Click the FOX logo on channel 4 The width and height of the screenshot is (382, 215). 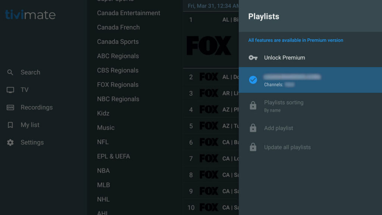(209, 109)
